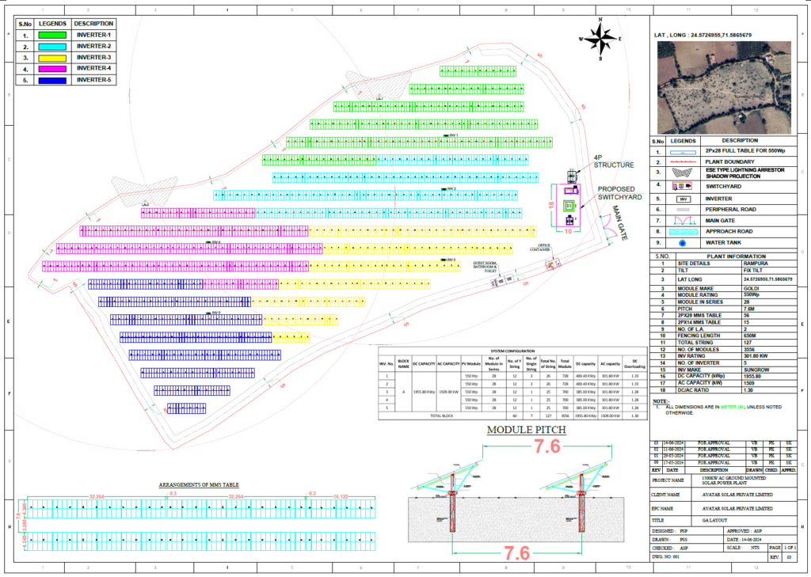Click the Plant Boundary legend line symbol
This screenshot has height=577, width=811.
683,161
